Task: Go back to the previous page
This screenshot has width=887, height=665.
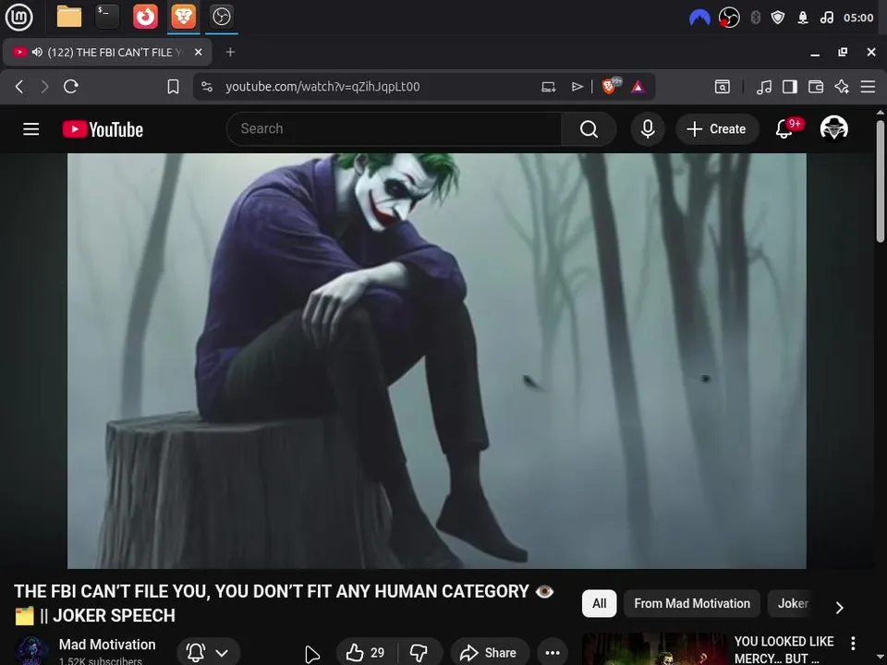Action: (19, 87)
